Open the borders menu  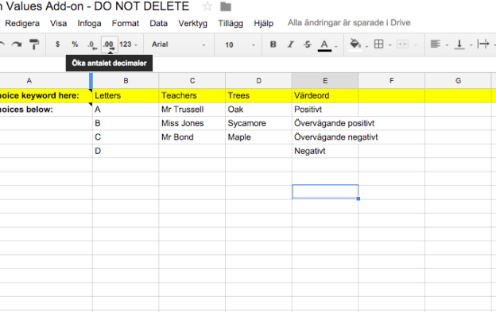pyautogui.click(x=378, y=44)
